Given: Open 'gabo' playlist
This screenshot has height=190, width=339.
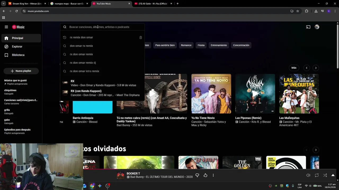Looking at the screenshot, I should (x=21, y=121).
